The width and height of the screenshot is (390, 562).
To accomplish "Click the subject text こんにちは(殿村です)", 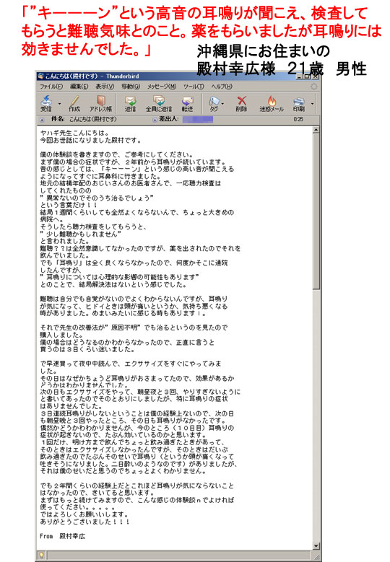I will click(92, 119).
